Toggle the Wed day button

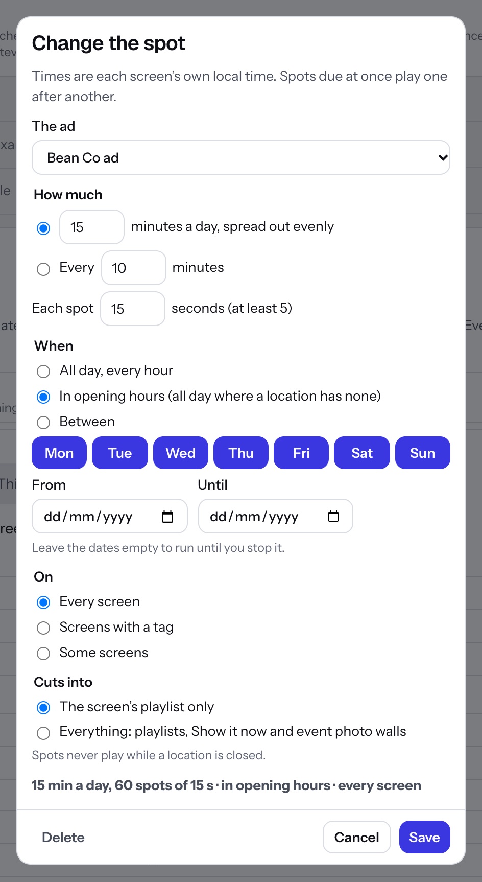pos(181,453)
